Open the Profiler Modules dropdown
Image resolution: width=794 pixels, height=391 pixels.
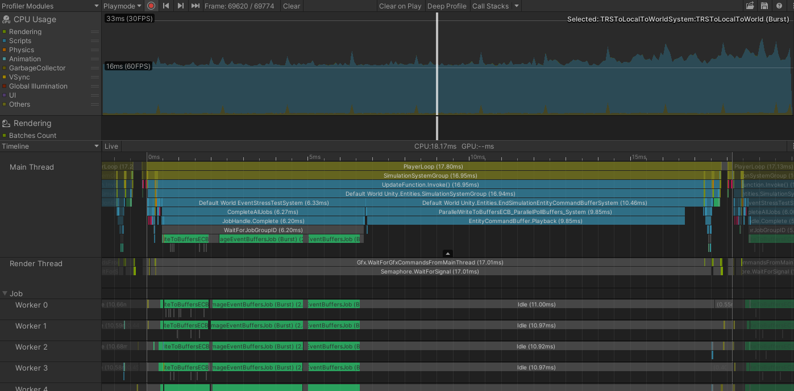click(x=51, y=6)
